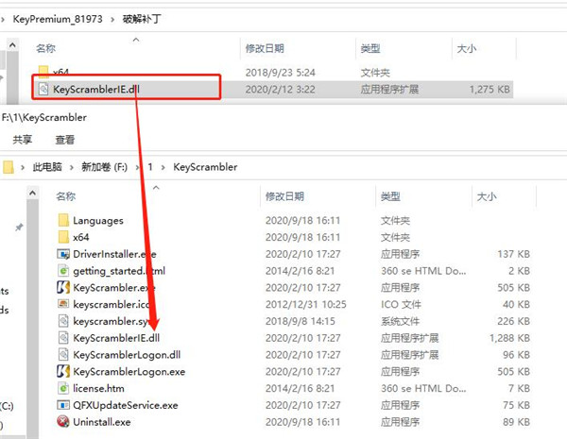
Task: Select the license.htm file name
Action: (x=98, y=388)
